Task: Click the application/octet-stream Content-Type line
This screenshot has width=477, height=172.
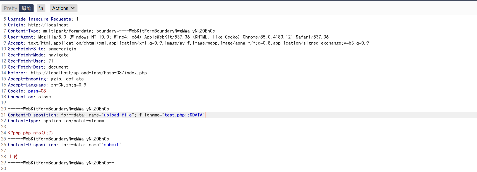Action: point(56,121)
